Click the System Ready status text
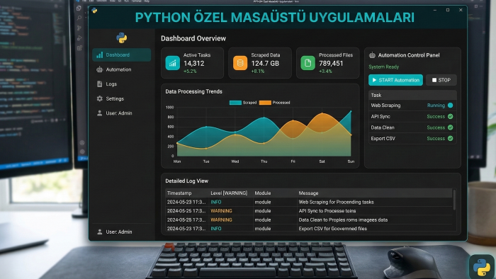496x279 pixels. pos(384,67)
